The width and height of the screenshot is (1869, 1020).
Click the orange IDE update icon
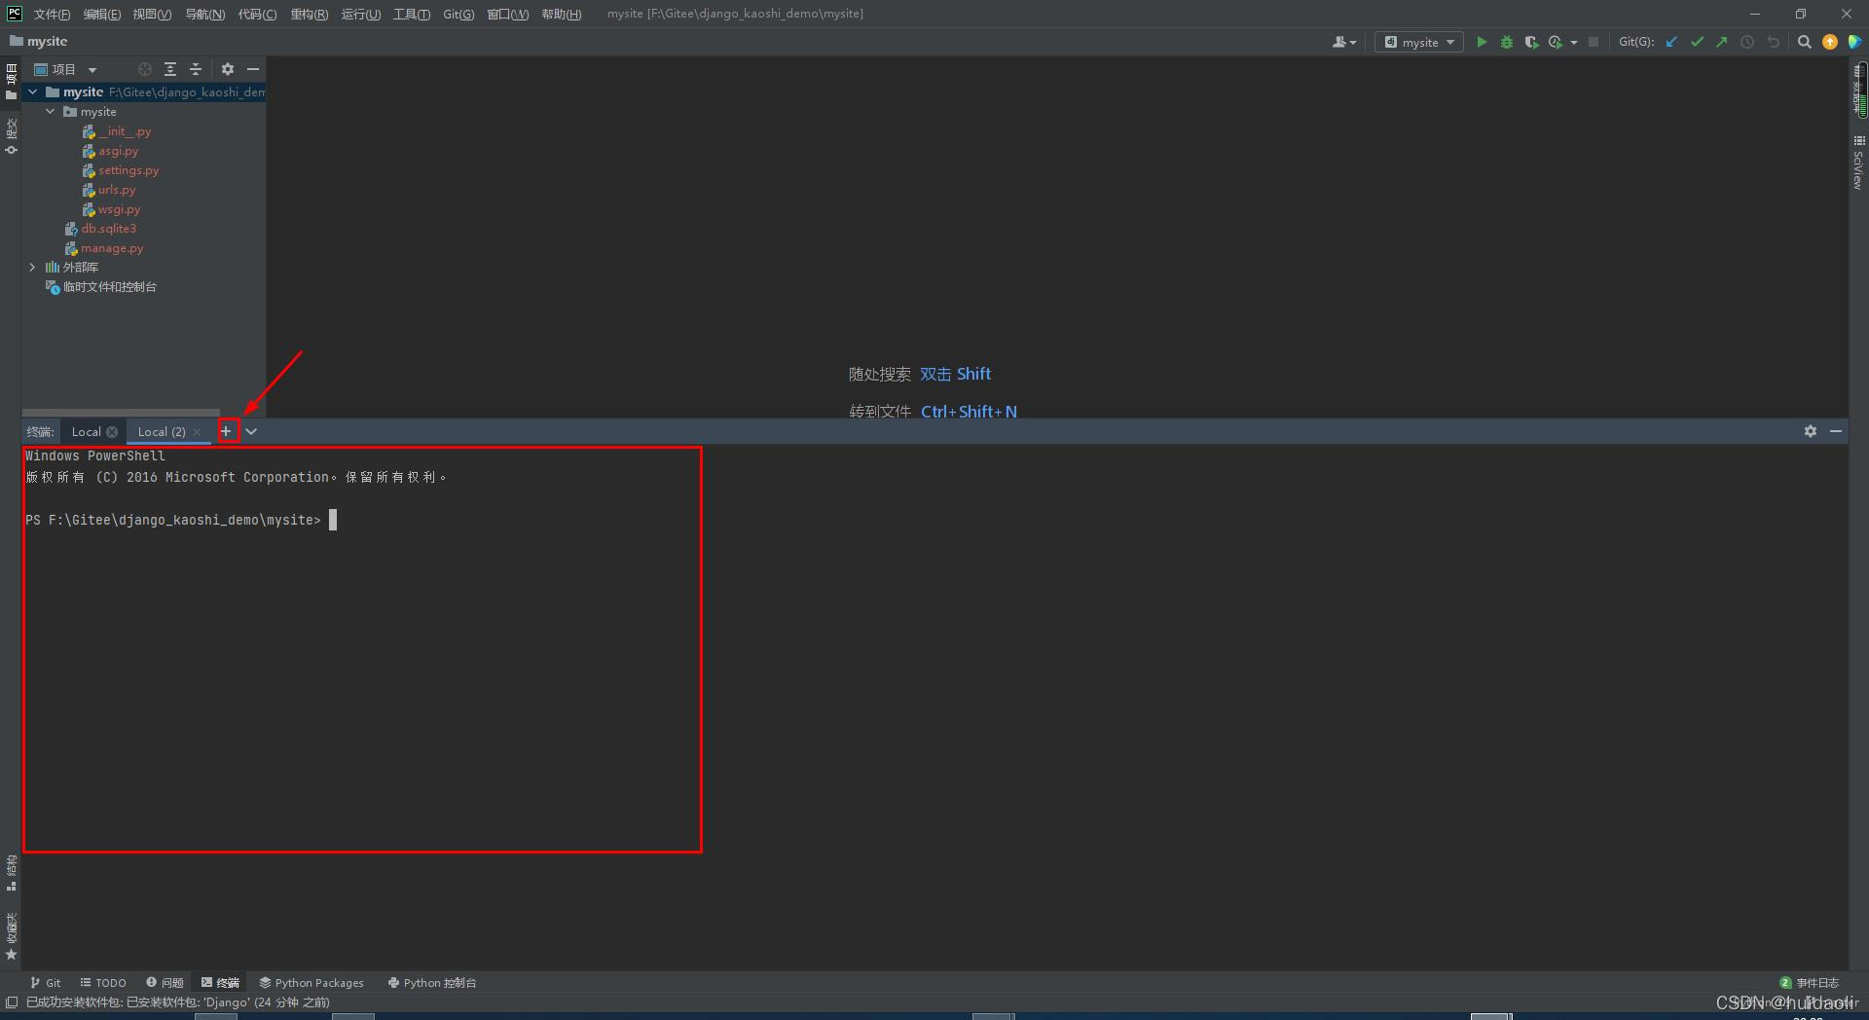click(1830, 42)
